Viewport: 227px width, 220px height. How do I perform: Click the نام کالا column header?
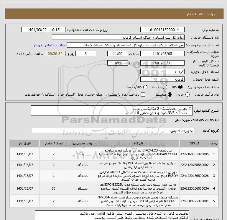[x=138, y=144]
